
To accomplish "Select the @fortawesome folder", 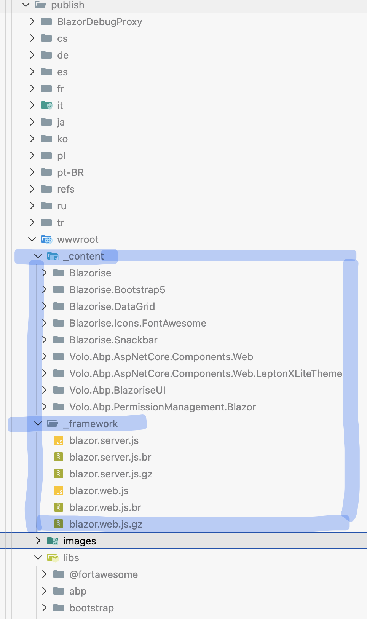I will pos(104,574).
